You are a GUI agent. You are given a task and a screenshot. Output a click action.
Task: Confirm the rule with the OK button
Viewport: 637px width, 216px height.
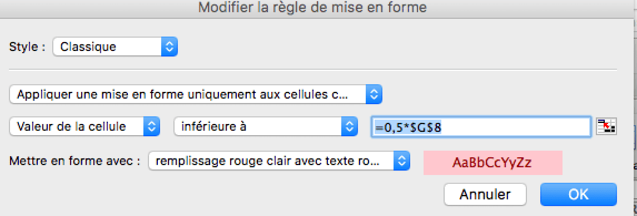(579, 194)
